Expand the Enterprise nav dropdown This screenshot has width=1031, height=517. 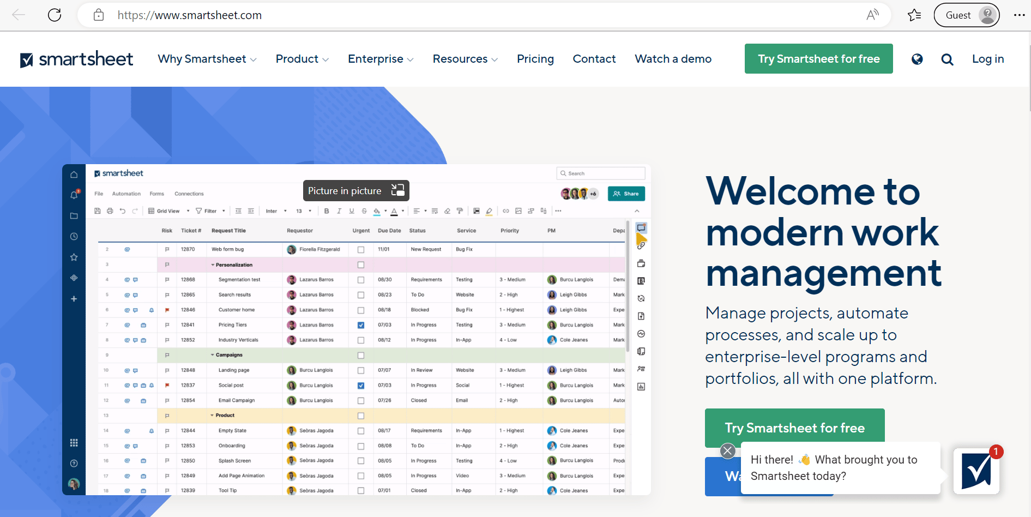381,59
